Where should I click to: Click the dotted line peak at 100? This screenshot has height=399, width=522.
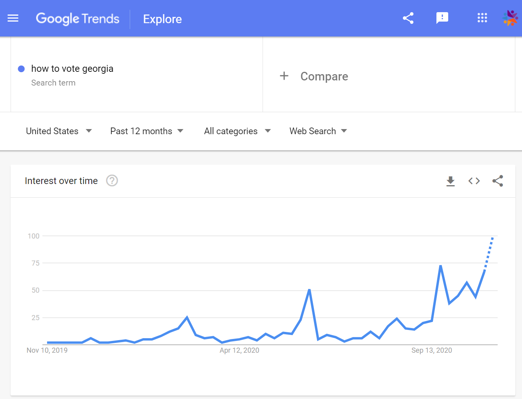493,238
